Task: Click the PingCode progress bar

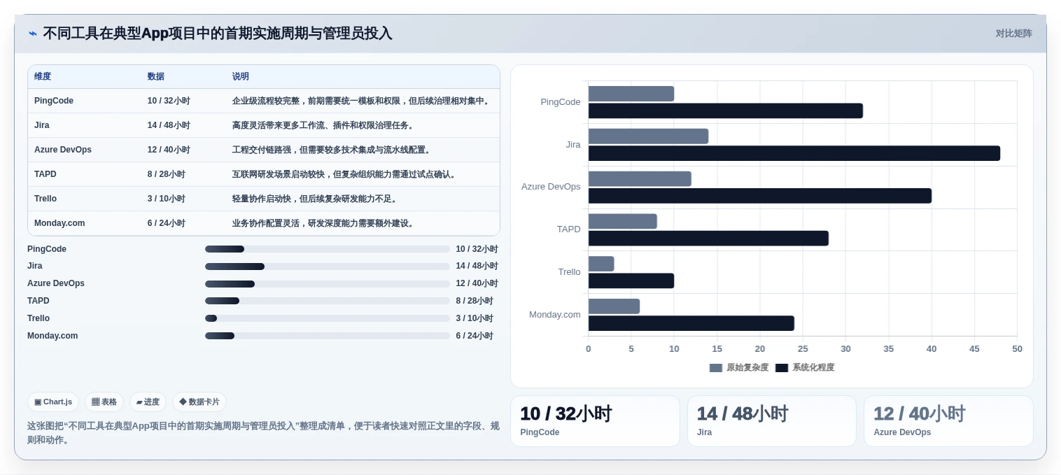Action: point(328,249)
